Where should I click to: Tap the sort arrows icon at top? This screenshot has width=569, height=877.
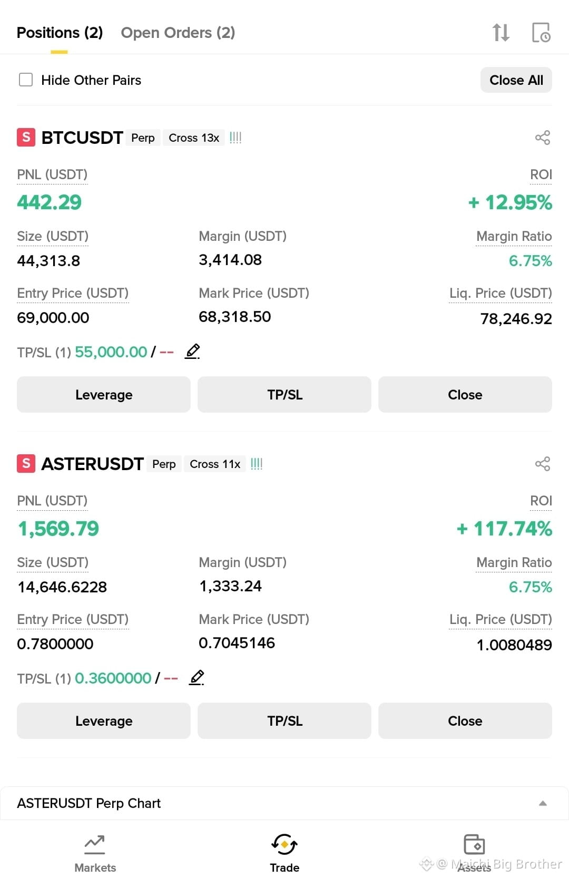tap(501, 33)
